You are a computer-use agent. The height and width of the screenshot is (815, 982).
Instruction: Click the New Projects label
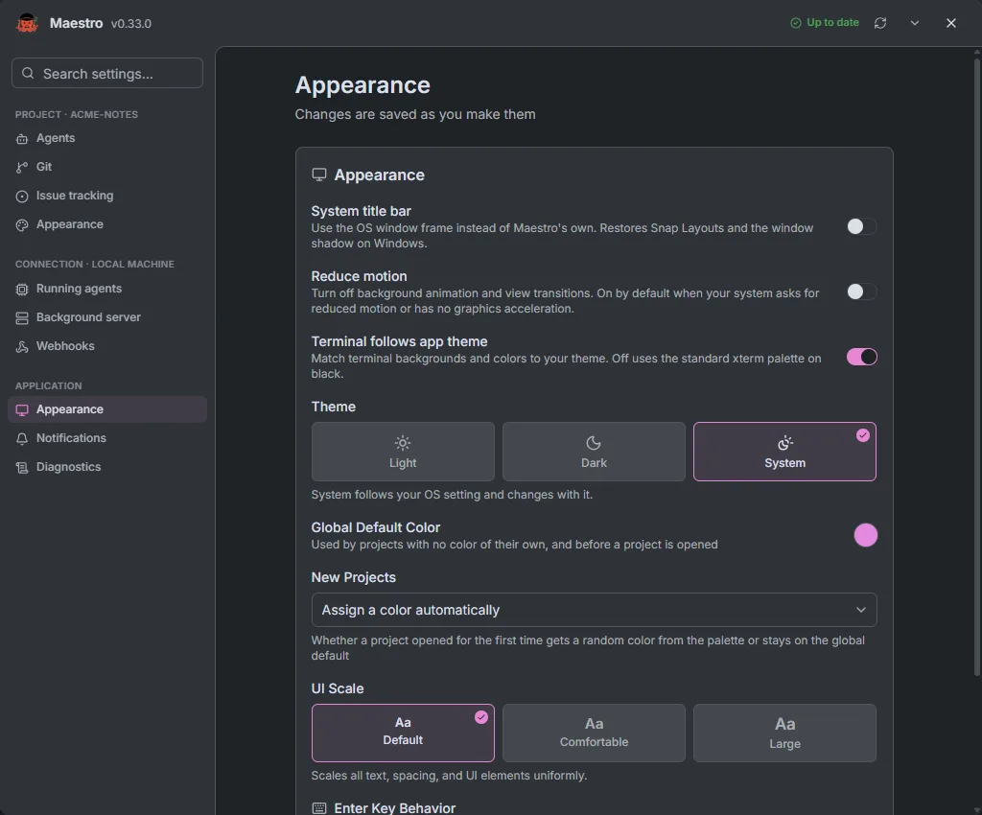353,578
